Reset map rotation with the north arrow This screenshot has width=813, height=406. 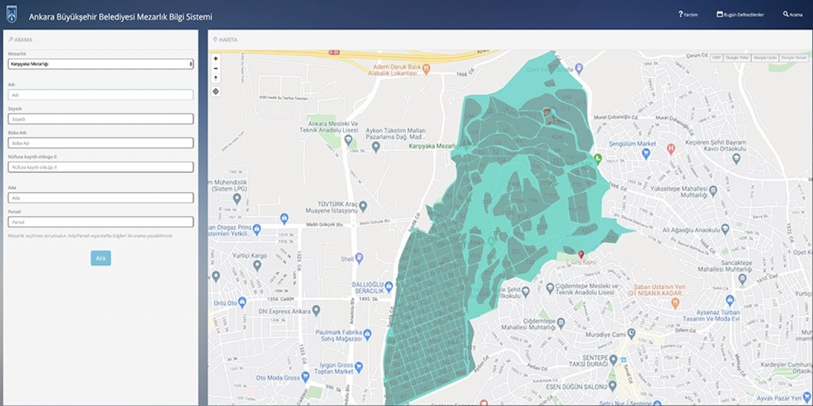tap(216, 78)
